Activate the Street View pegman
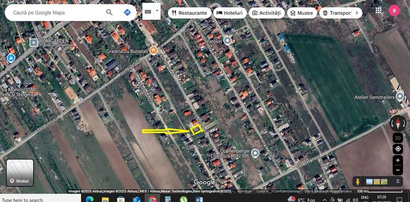 tap(358, 182)
